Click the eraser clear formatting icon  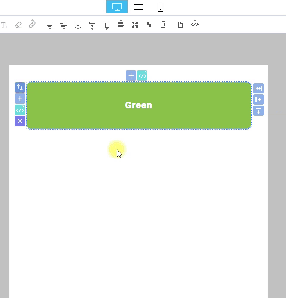tap(18, 25)
